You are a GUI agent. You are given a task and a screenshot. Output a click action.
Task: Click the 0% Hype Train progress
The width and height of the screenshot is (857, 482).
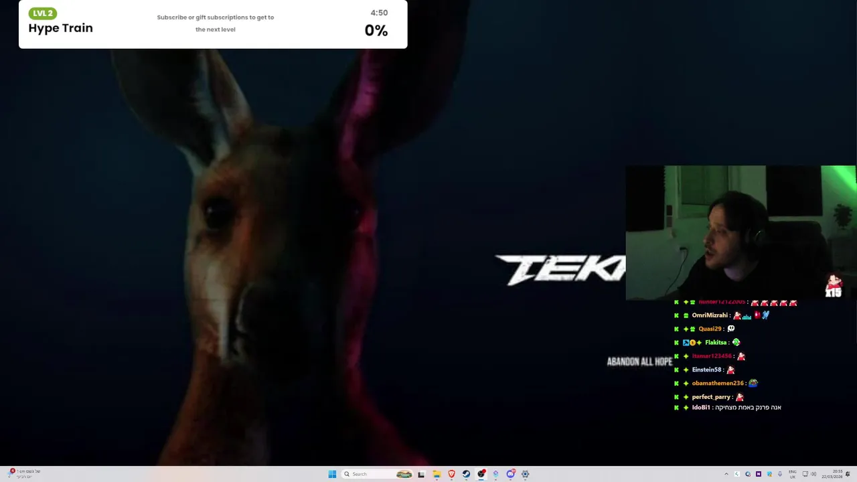(376, 30)
